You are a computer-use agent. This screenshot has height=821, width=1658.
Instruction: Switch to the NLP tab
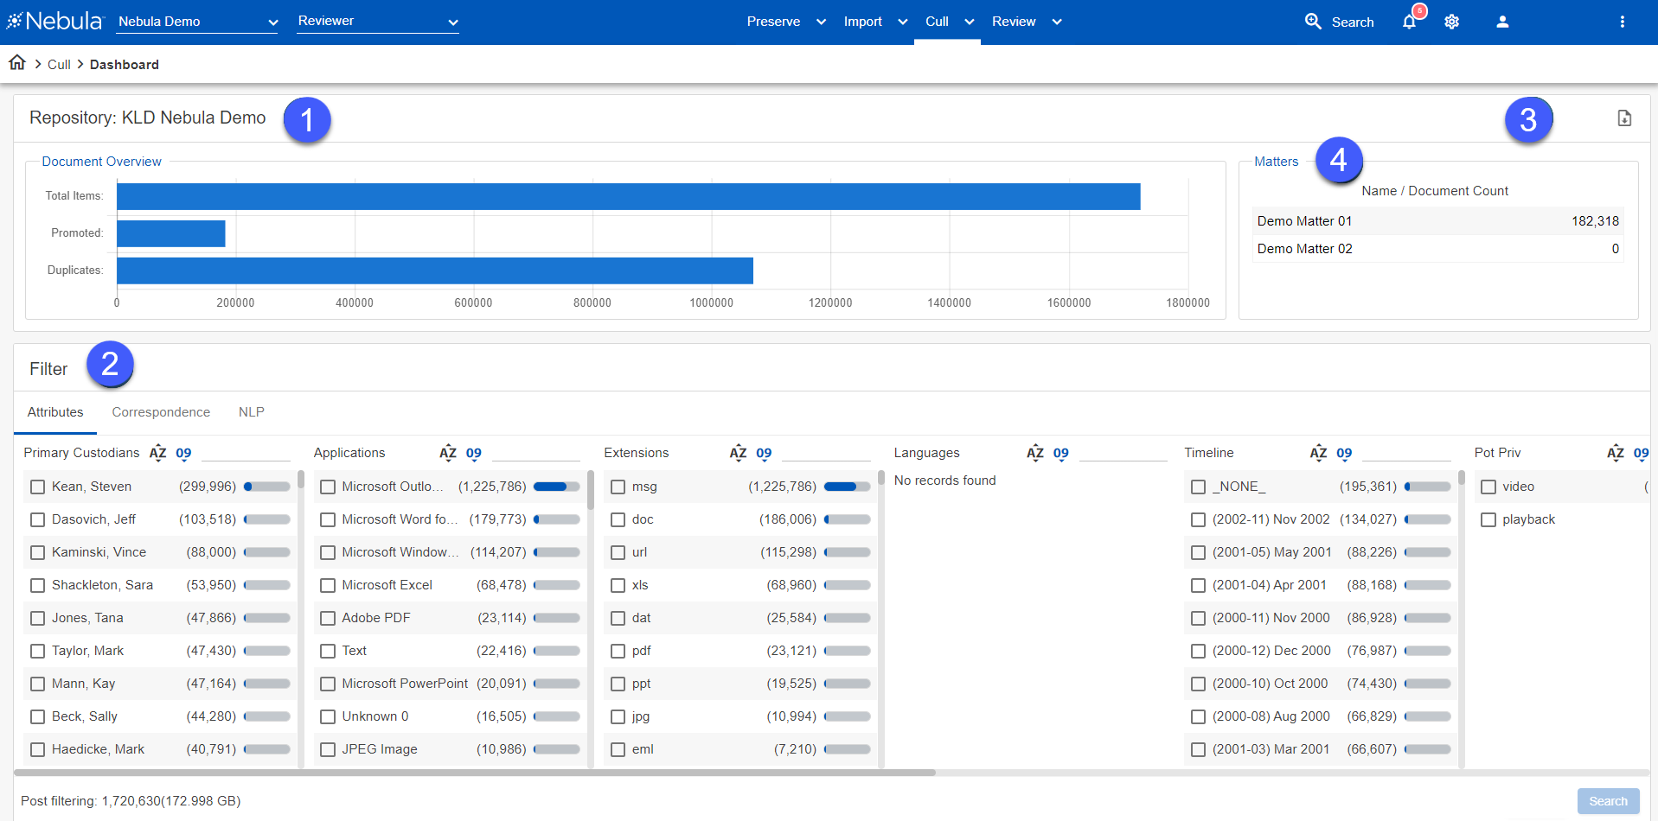click(x=252, y=412)
